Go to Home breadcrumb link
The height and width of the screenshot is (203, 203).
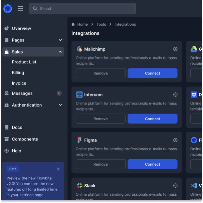point(82,24)
